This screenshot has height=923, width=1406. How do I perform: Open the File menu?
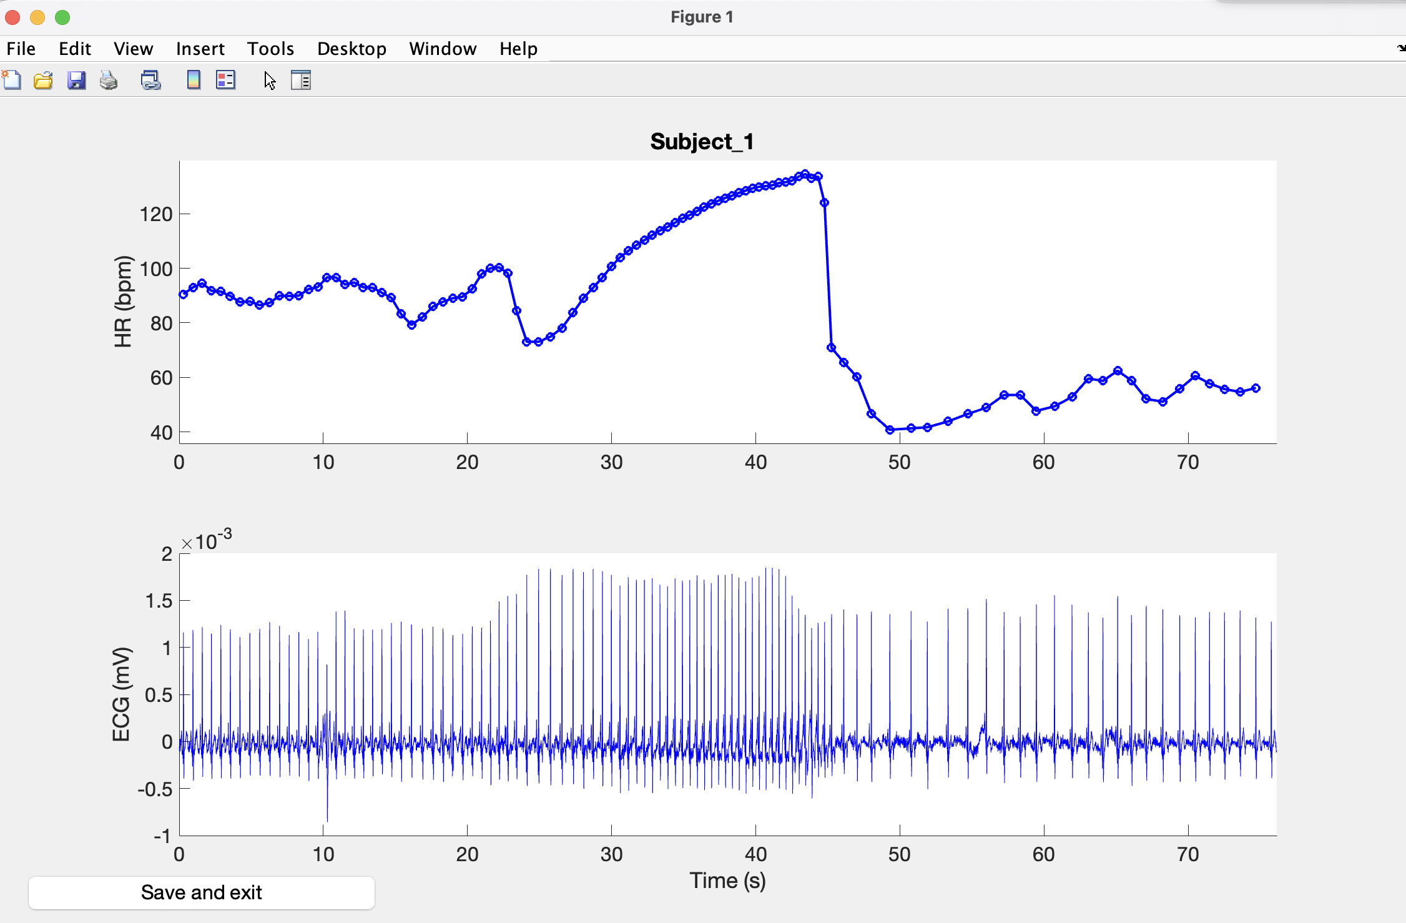click(21, 49)
